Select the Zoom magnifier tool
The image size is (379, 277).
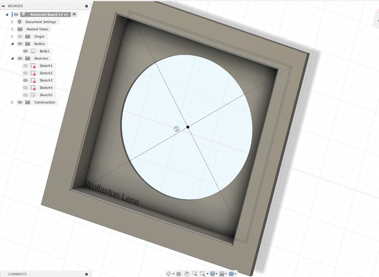[194, 274]
